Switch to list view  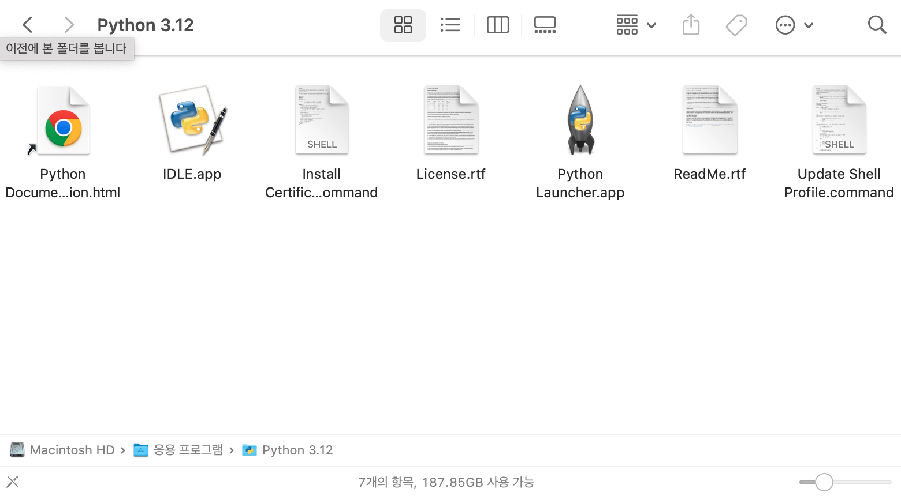(450, 25)
